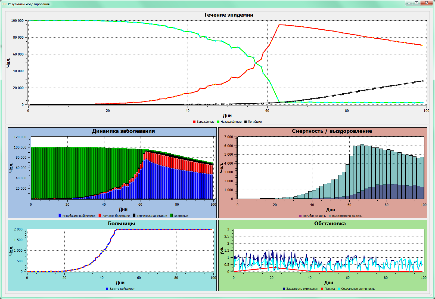Maximize the Результаты моделирования window
The height and width of the screenshot is (299, 435).
coord(416,3)
